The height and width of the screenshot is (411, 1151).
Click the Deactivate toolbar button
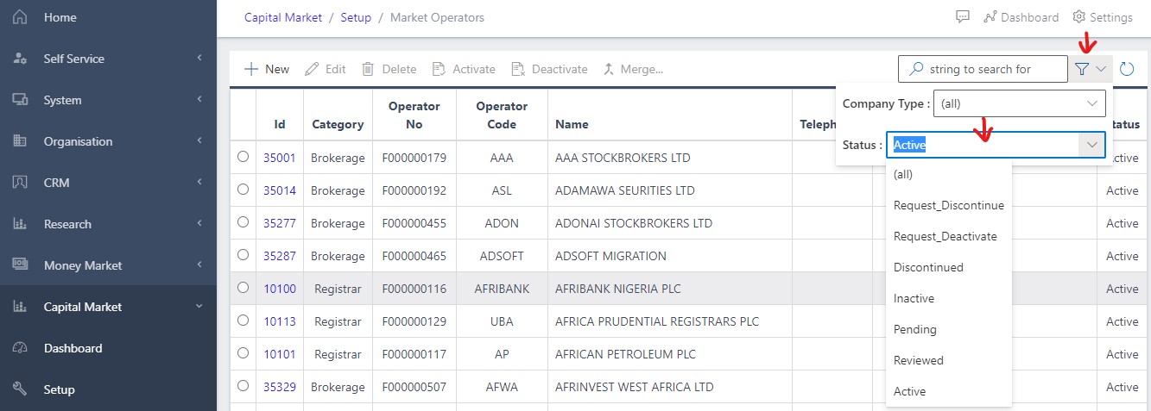tap(549, 69)
